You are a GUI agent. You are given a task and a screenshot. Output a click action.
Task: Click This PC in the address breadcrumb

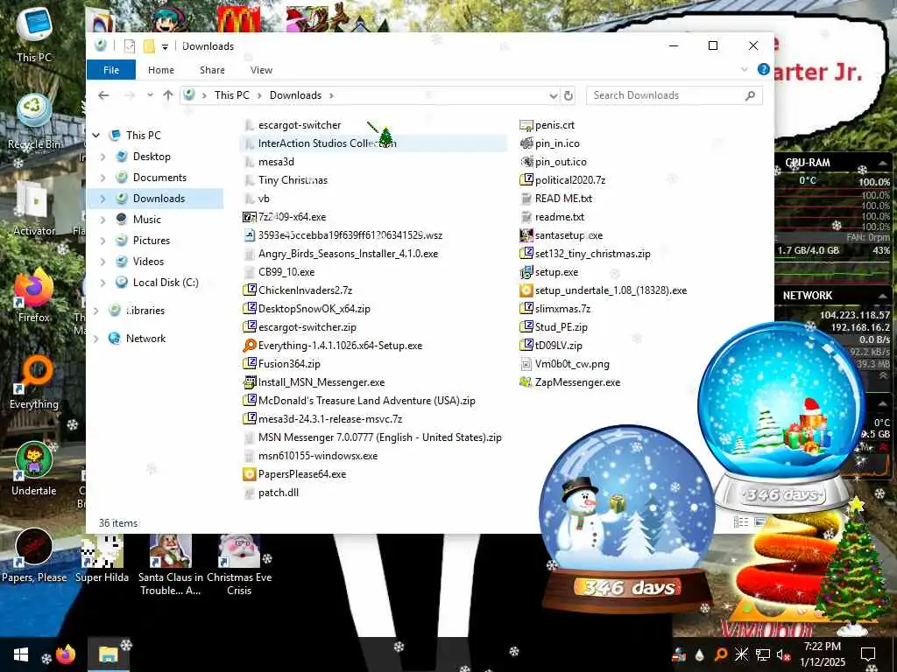231,95
